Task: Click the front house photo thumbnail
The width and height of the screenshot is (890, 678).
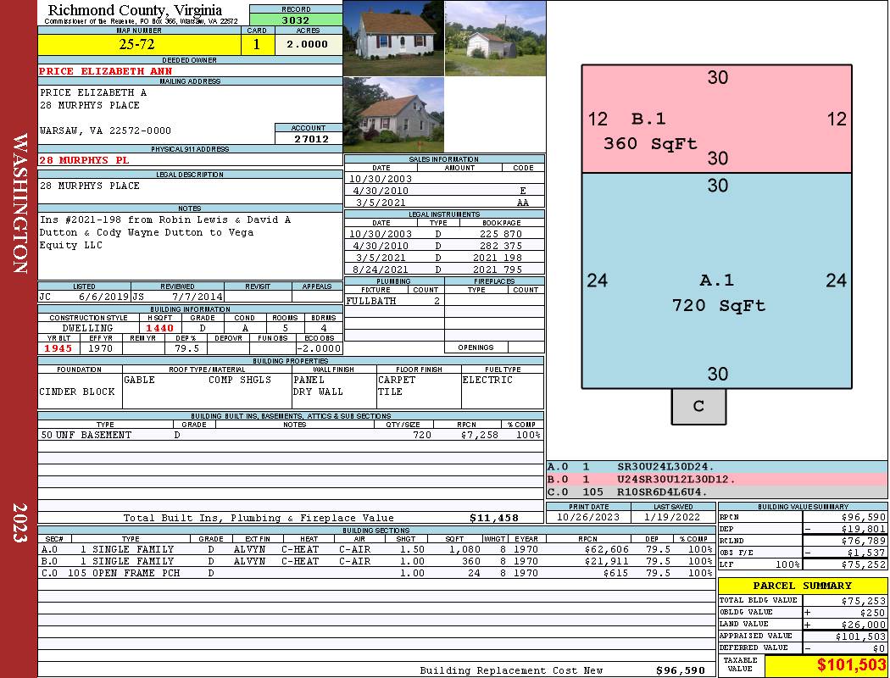Action: pyautogui.click(x=393, y=38)
